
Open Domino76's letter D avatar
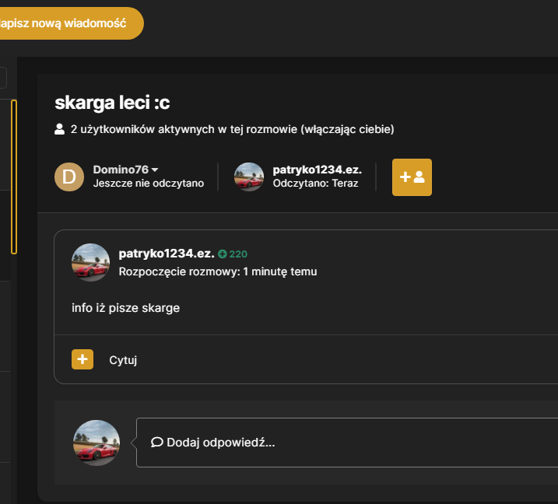69,177
